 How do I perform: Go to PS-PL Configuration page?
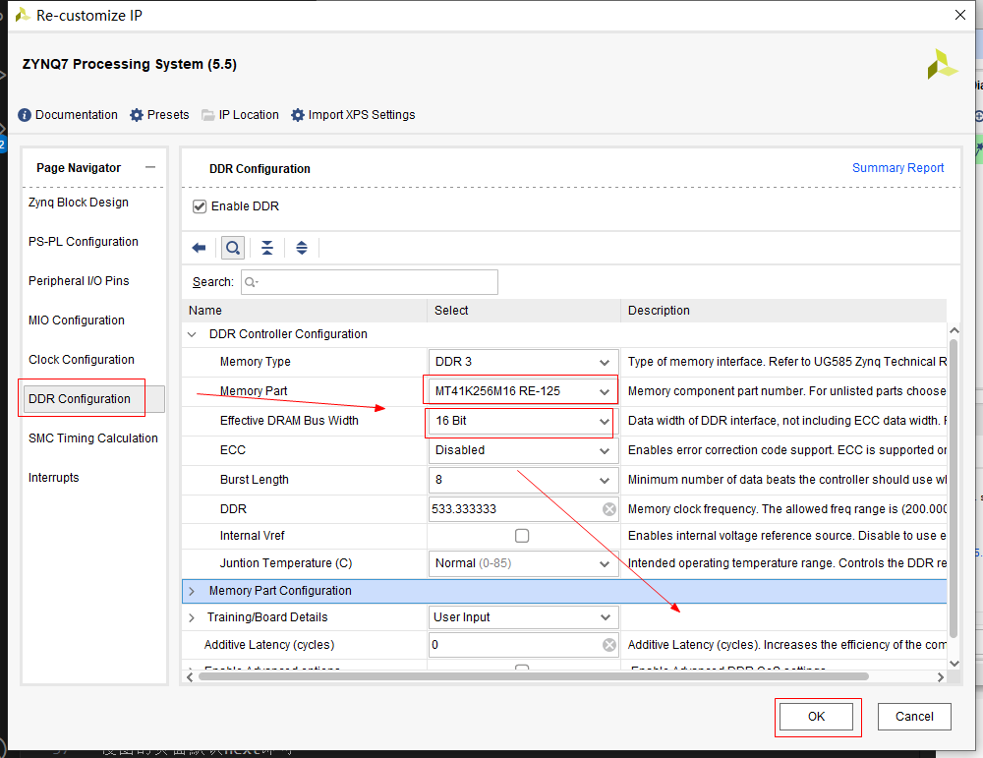[83, 242]
